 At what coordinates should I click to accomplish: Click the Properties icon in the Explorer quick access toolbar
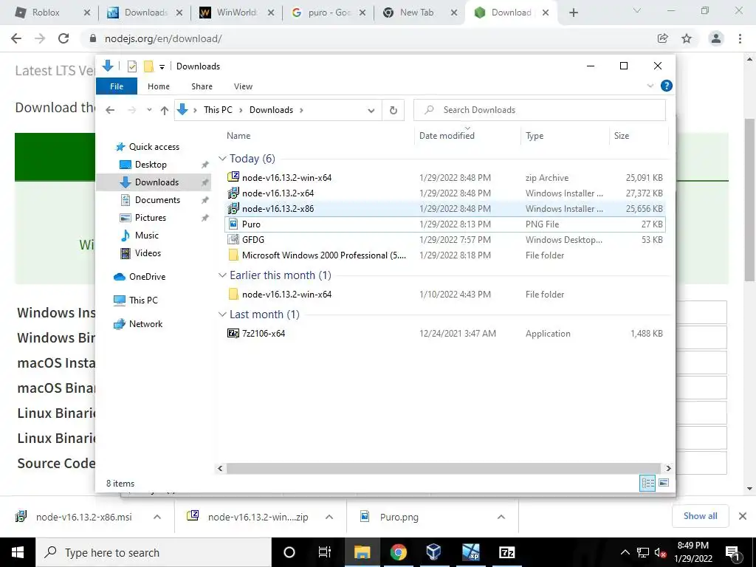132,66
